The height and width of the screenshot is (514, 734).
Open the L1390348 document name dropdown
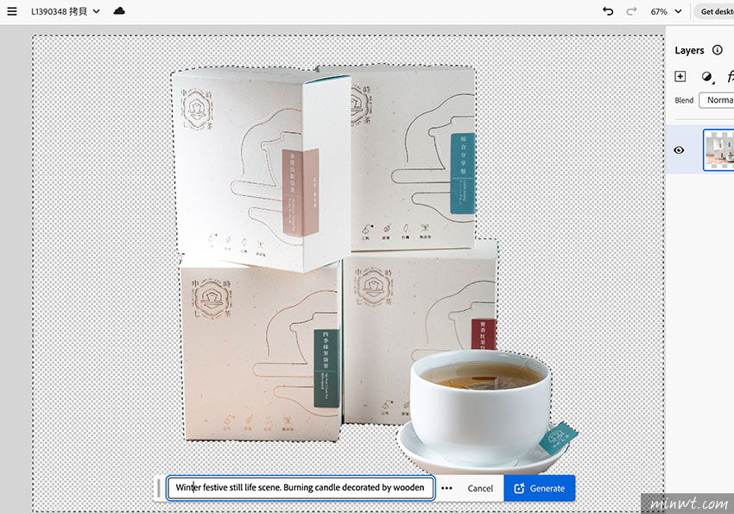pos(66,11)
